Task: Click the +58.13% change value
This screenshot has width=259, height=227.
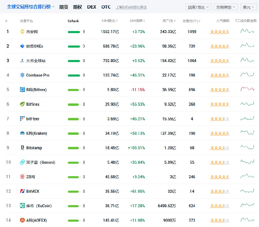Action: pos(137,133)
